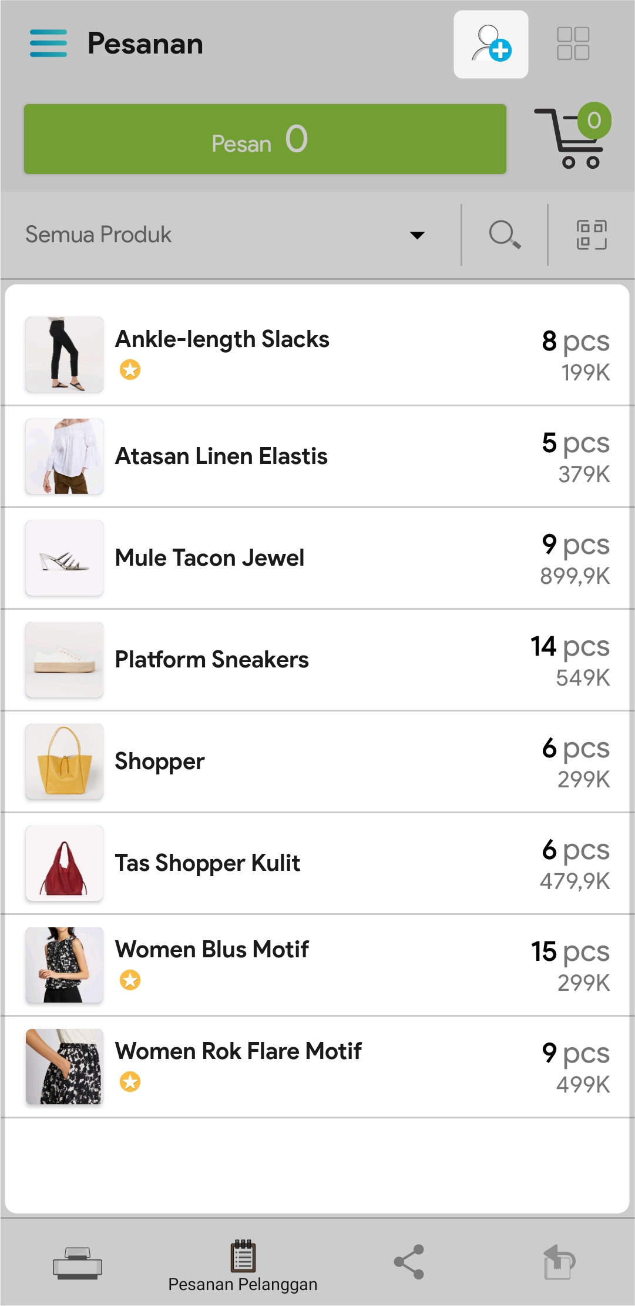Tap the return order icon
Image resolution: width=635 pixels, height=1306 pixels.
click(x=559, y=1262)
